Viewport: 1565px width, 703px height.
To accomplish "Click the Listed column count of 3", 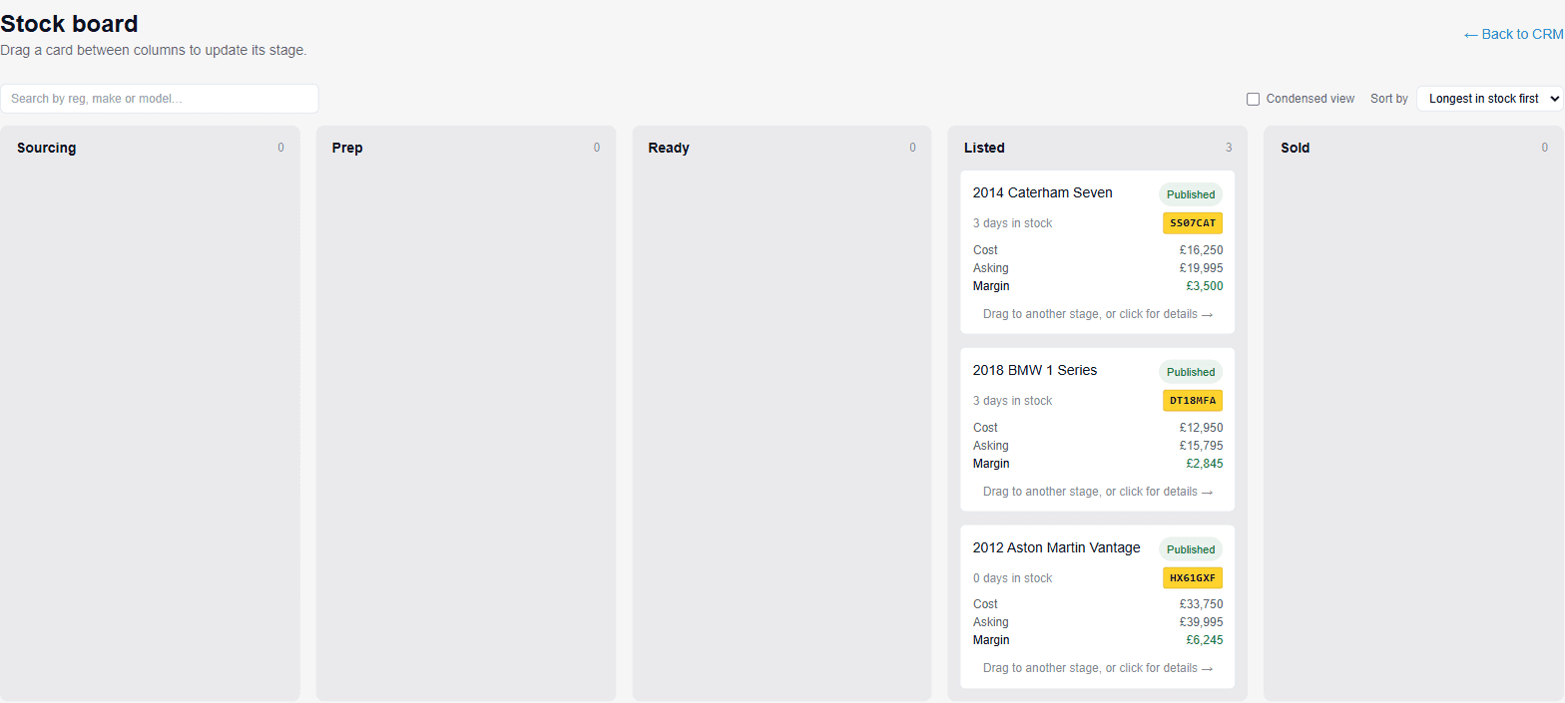I will click(1229, 148).
